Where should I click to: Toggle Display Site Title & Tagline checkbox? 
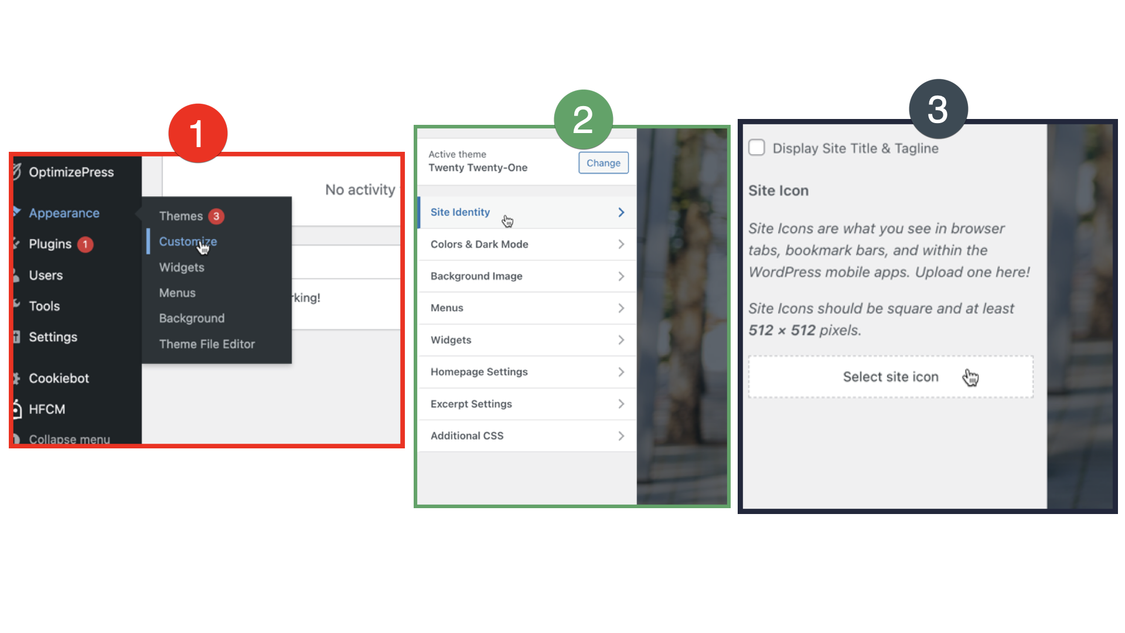[757, 148]
